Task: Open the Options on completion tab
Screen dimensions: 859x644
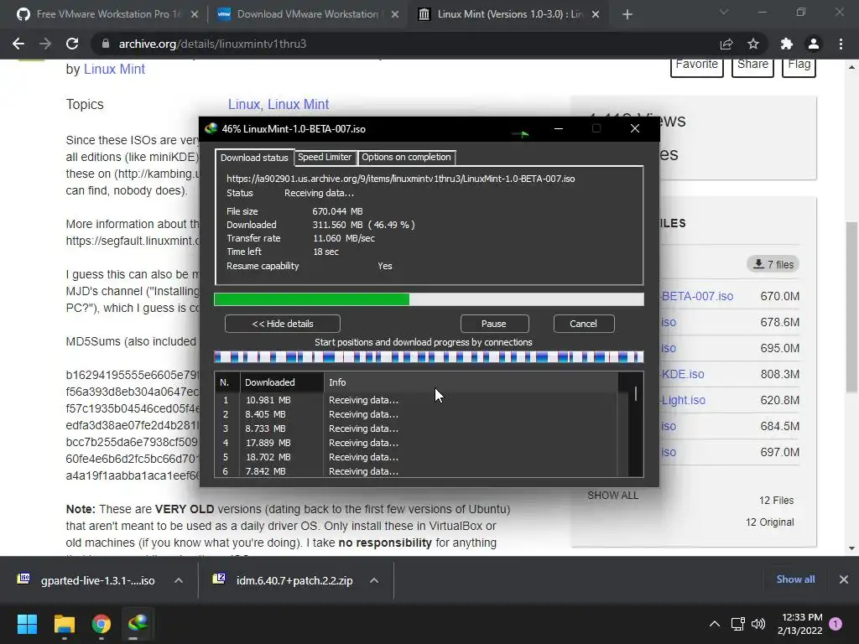Action: pos(406,157)
